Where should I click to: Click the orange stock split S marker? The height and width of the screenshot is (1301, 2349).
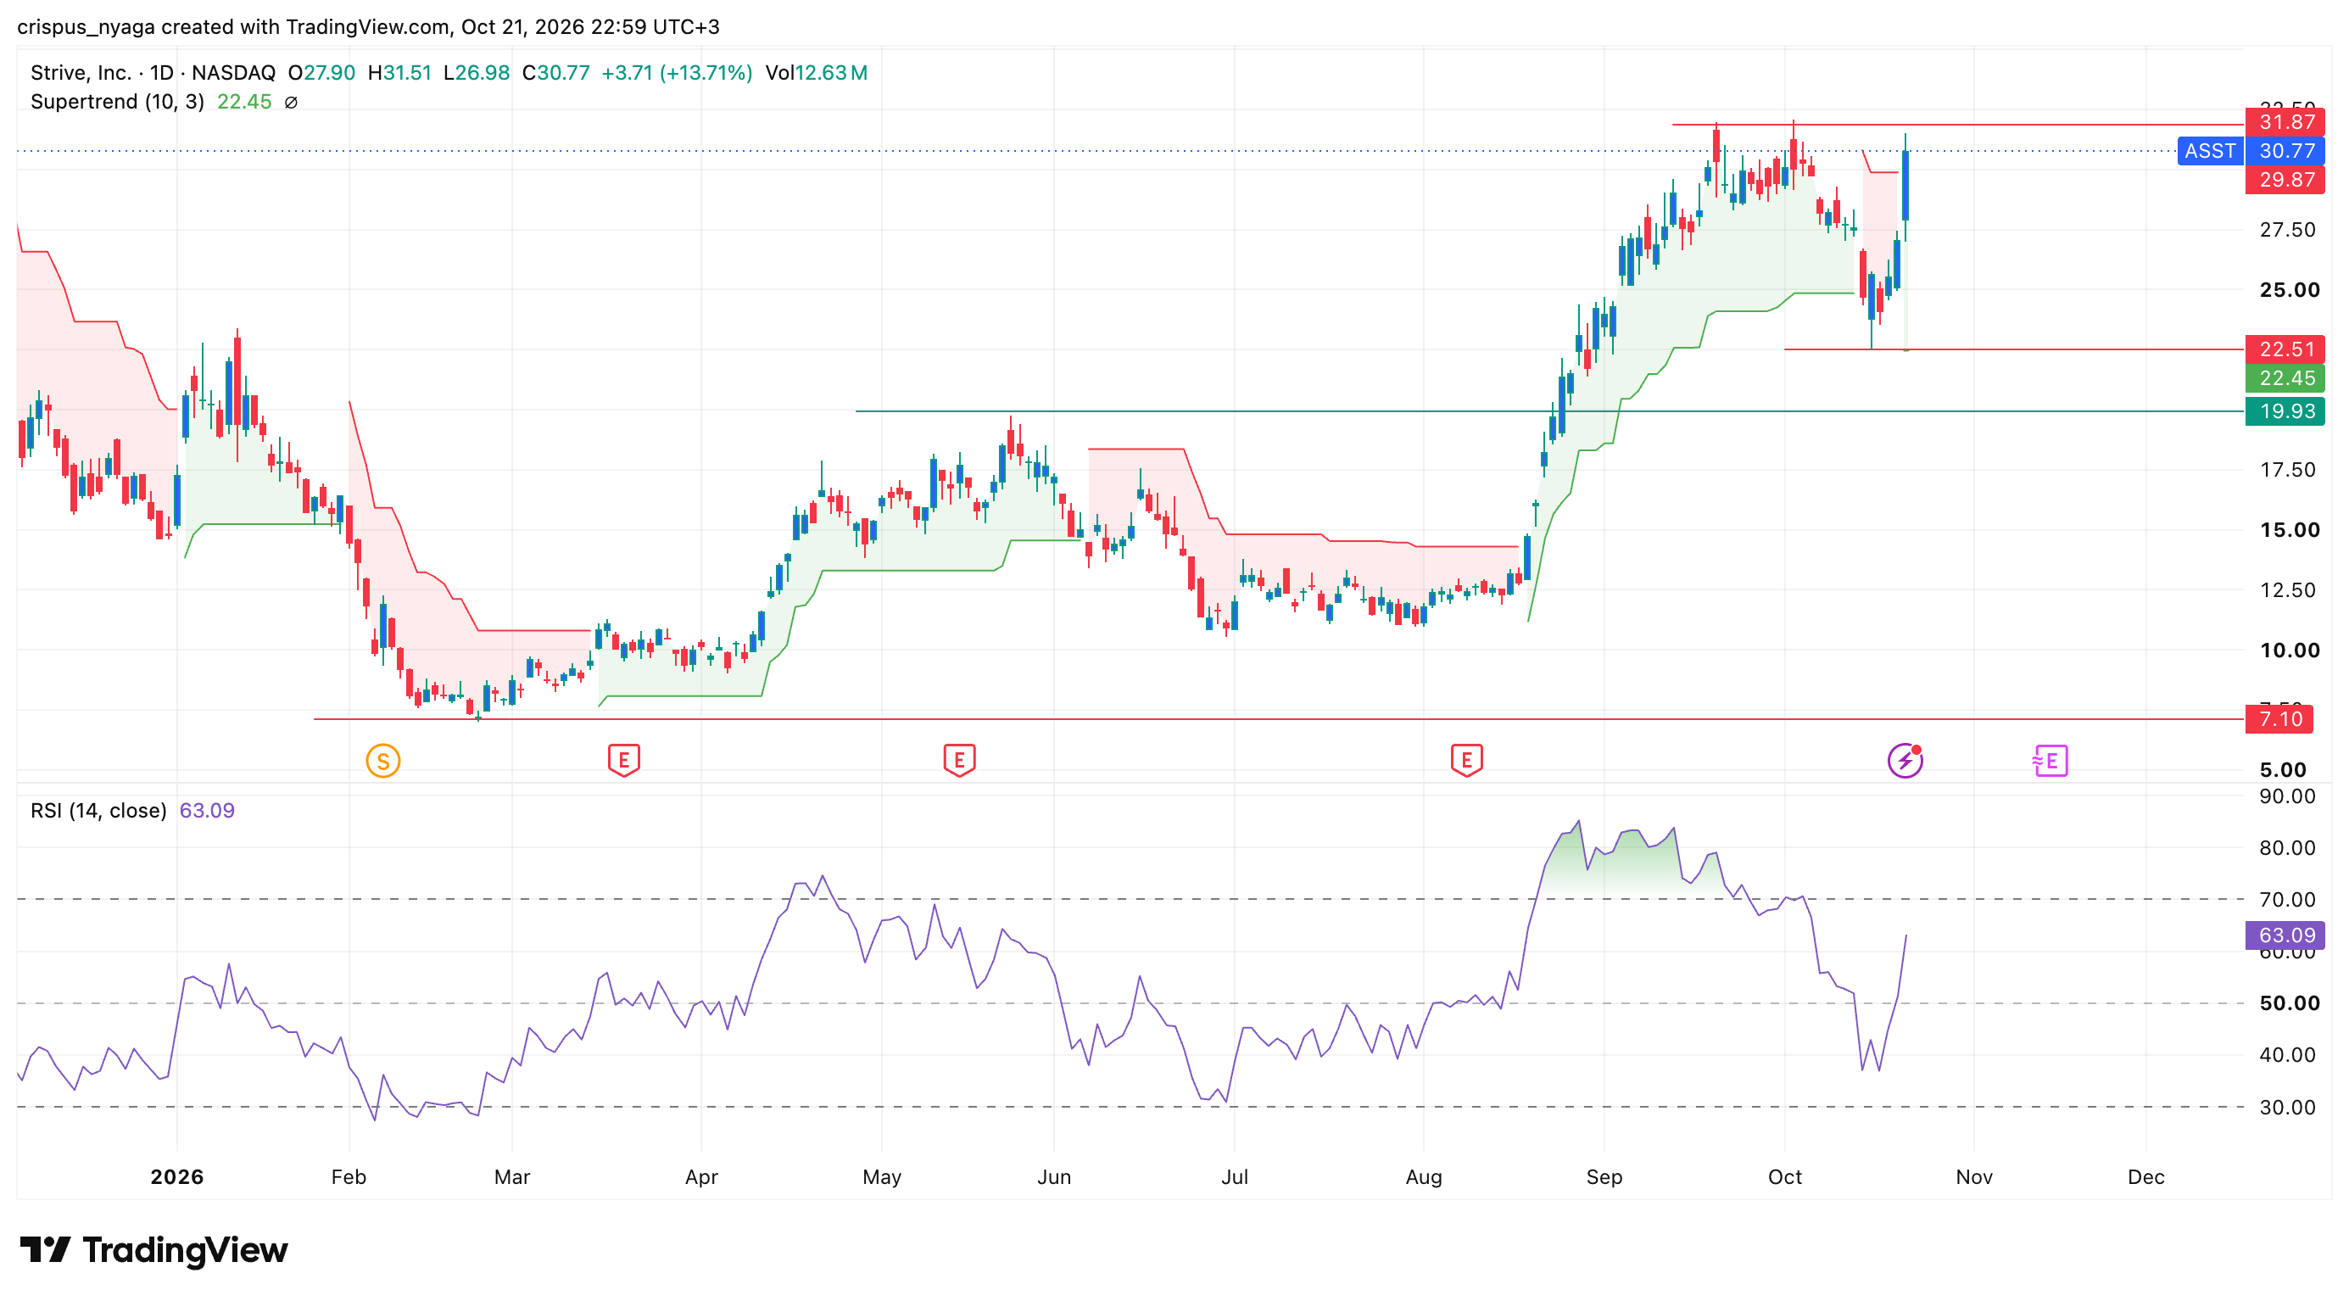point(383,761)
